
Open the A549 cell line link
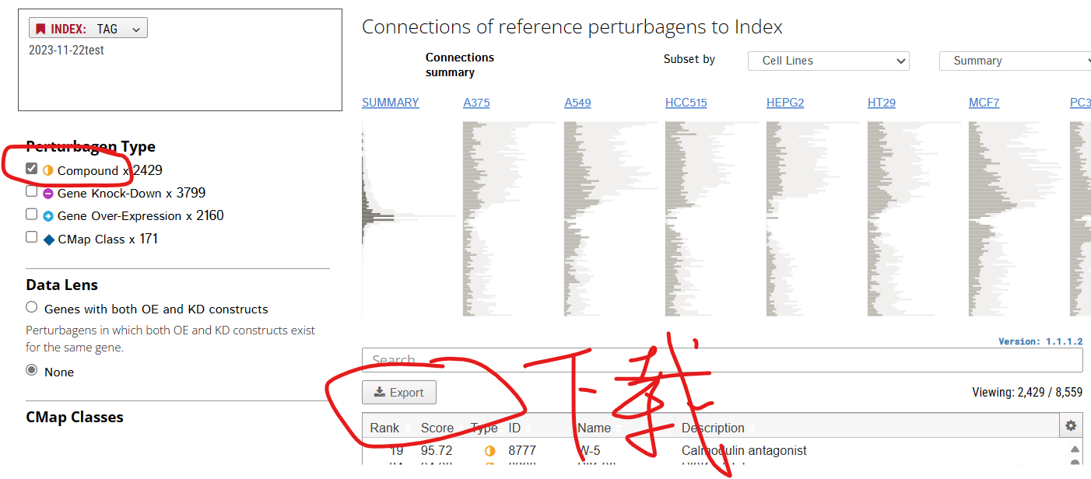pyautogui.click(x=577, y=103)
